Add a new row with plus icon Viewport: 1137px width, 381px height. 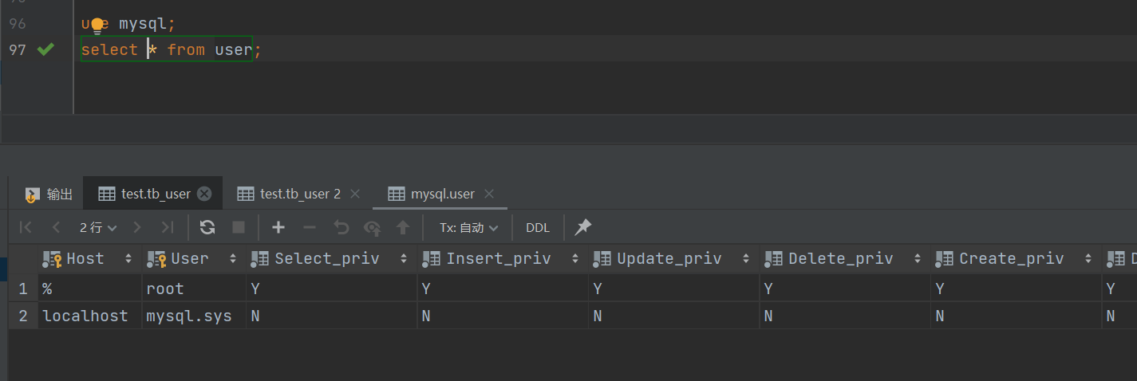pyautogui.click(x=278, y=227)
